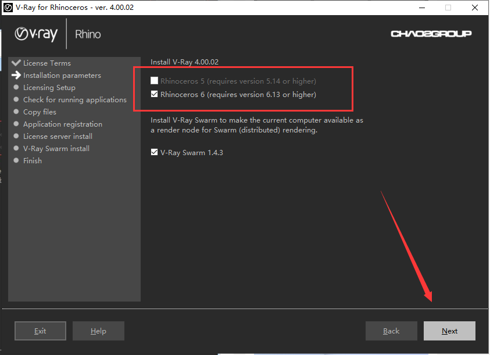Viewport: 490px width, 355px height.
Task: Select the Check for running applications step
Action: [x=74, y=100]
